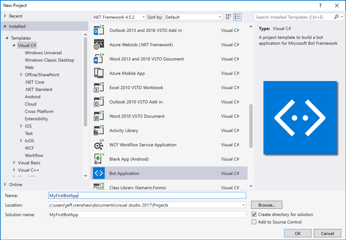
Task: Click the Outlook 2013 and 2016 VSTO Add-in icon
Action: 98,30
